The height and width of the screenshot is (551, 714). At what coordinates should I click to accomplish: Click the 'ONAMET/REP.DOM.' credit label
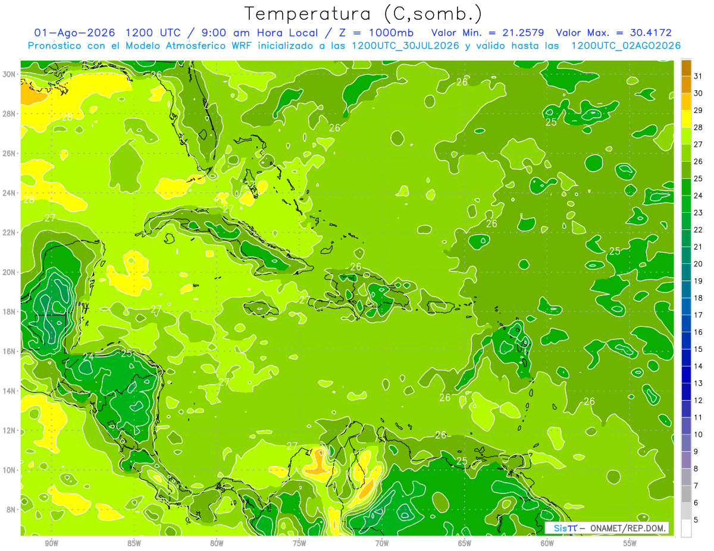click(629, 528)
